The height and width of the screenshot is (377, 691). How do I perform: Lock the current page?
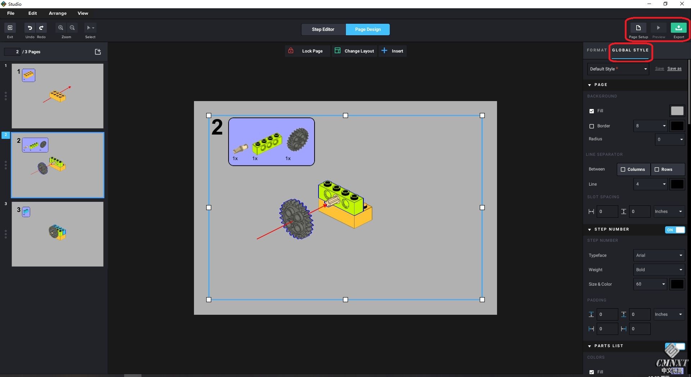307,51
